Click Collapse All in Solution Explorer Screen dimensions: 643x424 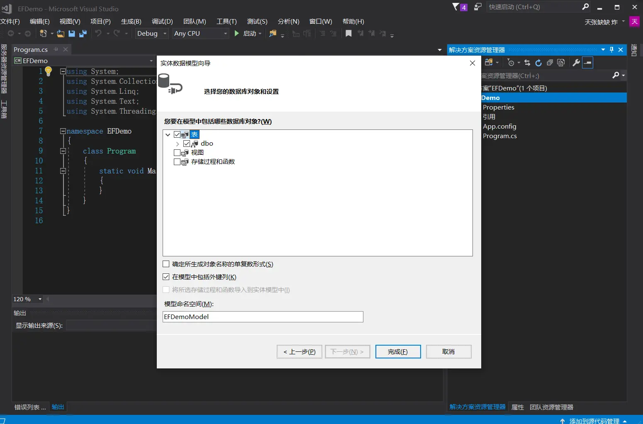pyautogui.click(x=550, y=63)
